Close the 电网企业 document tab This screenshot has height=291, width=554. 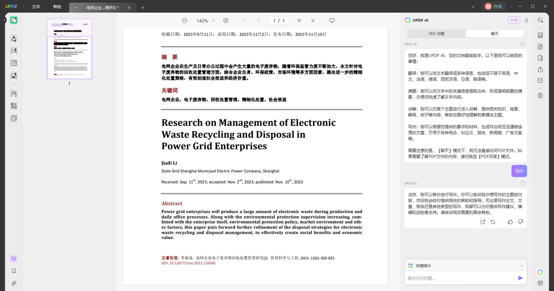pyautogui.click(x=129, y=8)
